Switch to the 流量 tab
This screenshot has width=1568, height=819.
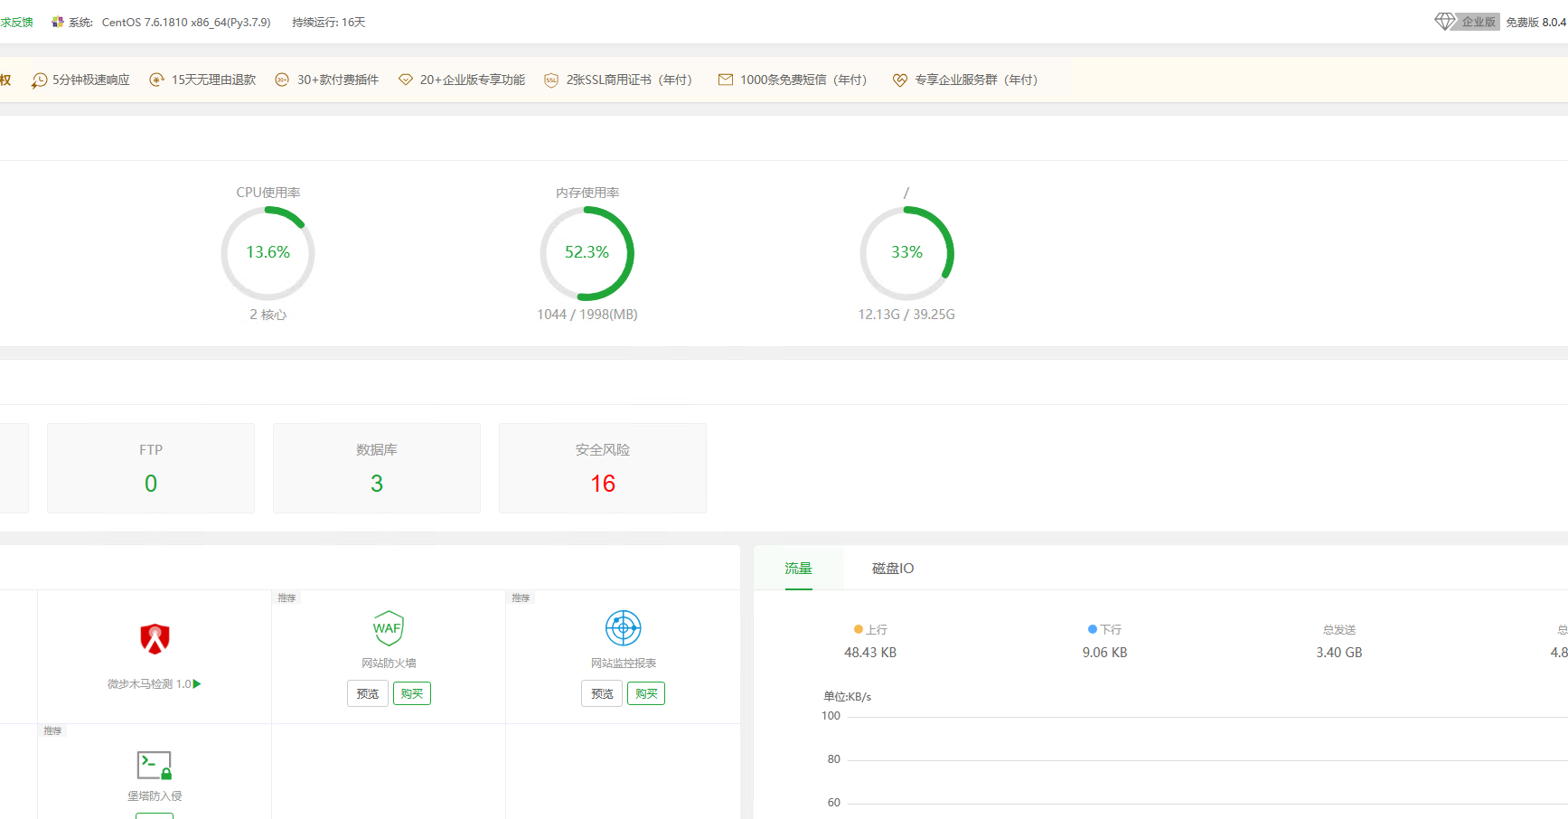click(x=799, y=568)
